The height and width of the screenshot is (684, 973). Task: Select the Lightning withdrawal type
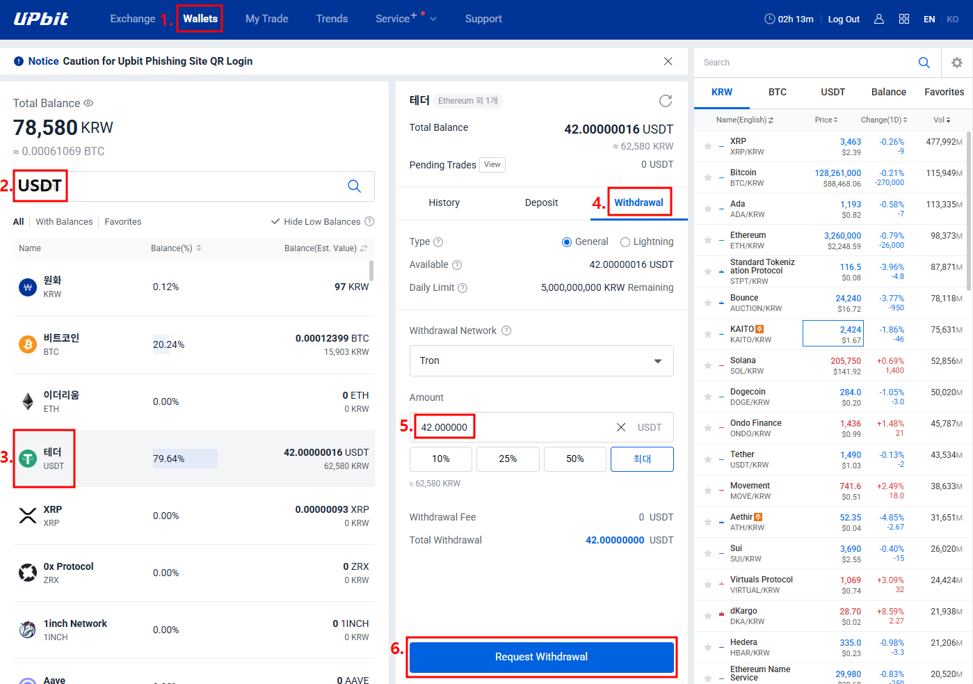[625, 242]
